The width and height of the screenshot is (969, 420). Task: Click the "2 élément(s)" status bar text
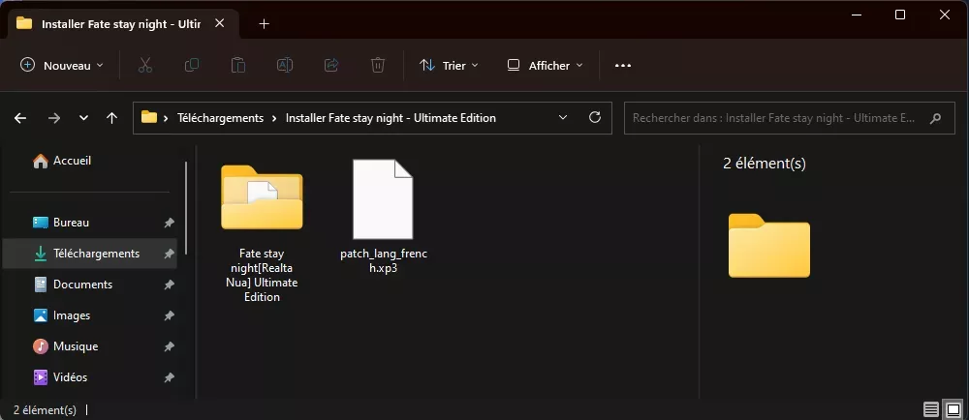(x=46, y=409)
